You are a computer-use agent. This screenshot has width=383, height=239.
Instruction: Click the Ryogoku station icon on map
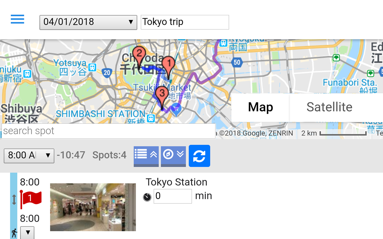223,43
